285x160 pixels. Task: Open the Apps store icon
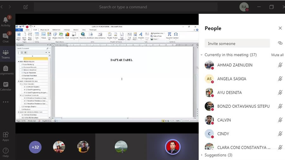(x=6, y=136)
